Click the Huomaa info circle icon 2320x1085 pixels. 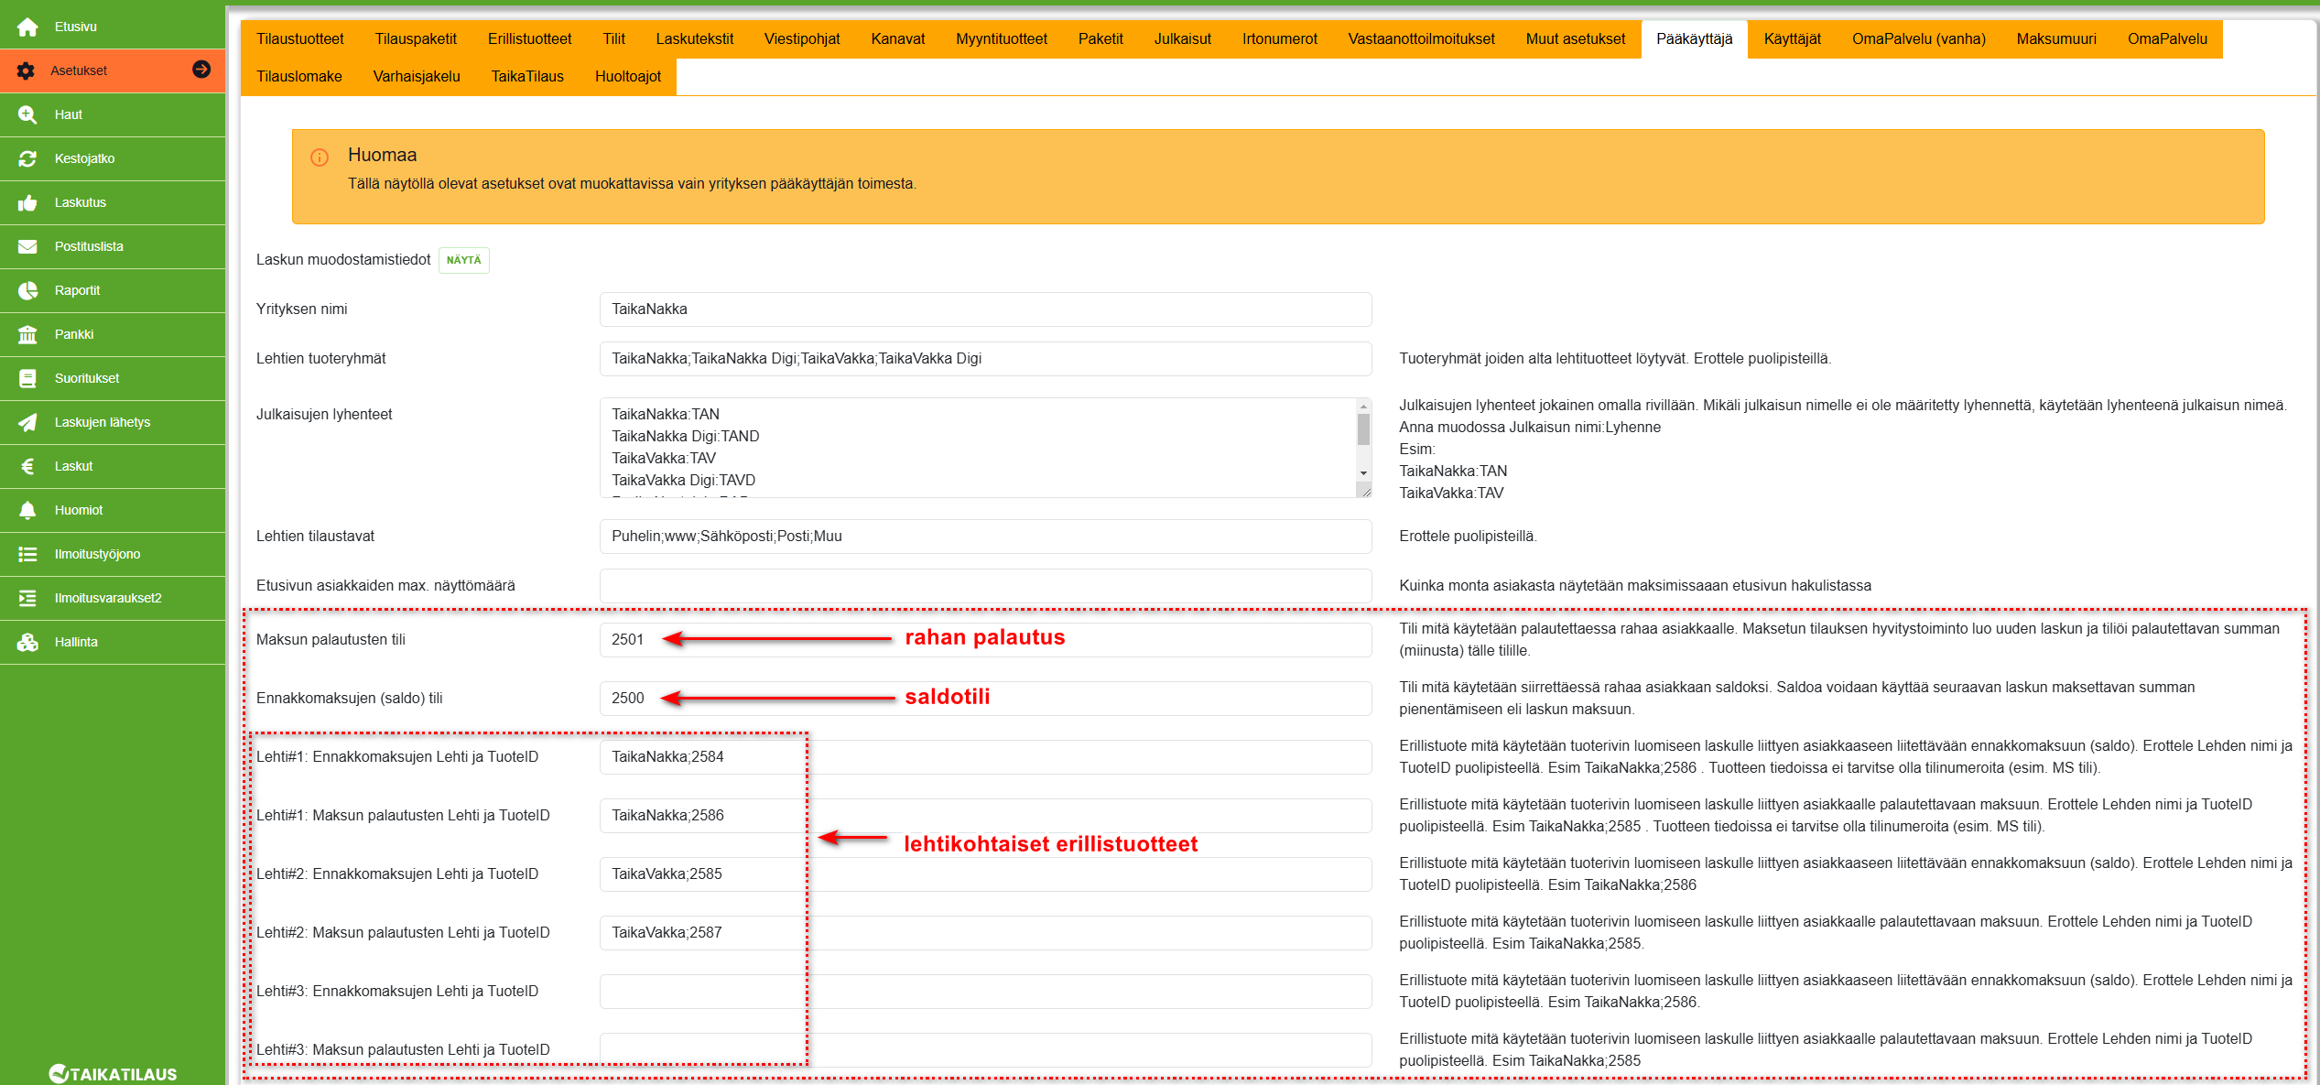click(x=320, y=157)
